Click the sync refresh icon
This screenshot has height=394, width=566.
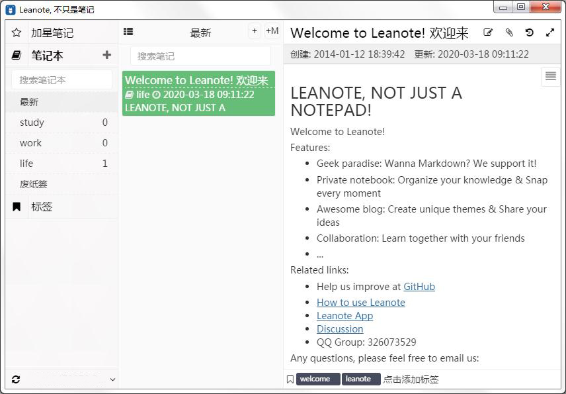pyautogui.click(x=16, y=379)
